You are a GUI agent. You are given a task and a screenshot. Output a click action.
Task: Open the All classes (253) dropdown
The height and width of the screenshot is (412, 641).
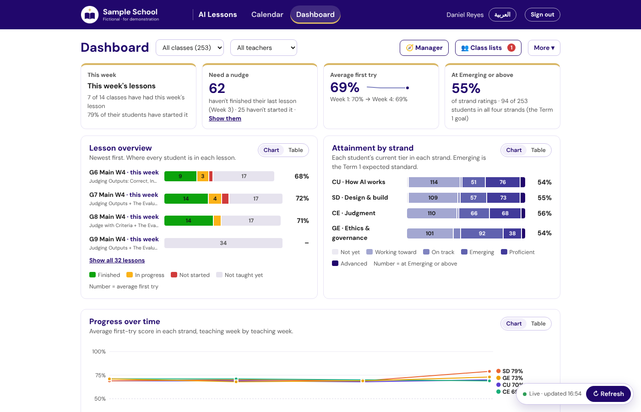190,48
